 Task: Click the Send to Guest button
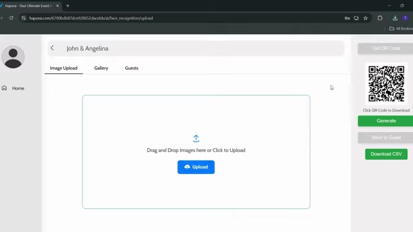coord(386,137)
